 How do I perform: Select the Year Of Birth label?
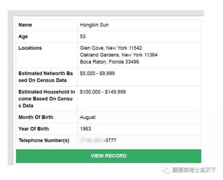[33, 129]
